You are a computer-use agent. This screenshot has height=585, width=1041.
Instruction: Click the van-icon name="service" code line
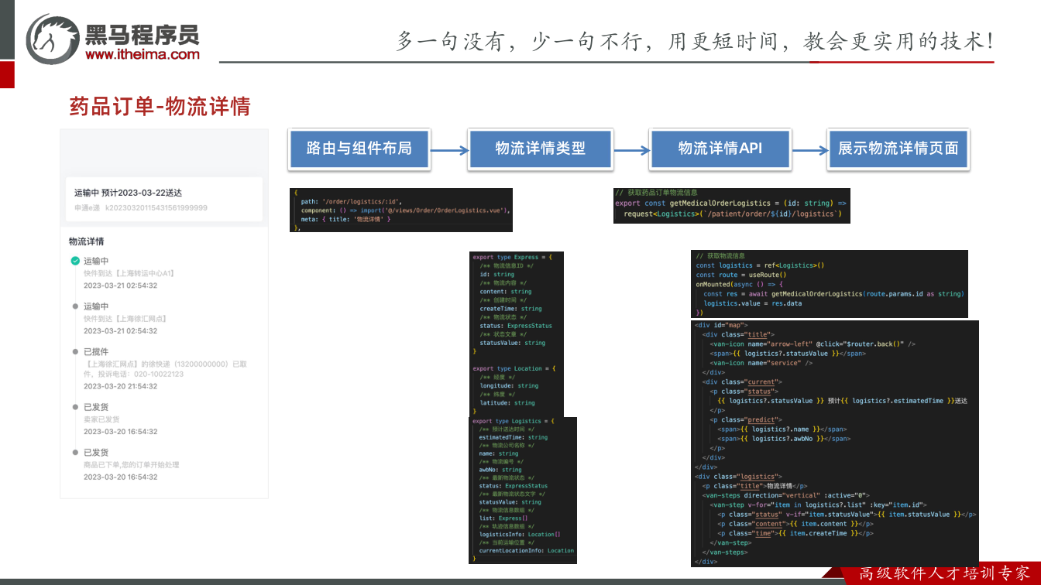[761, 362]
